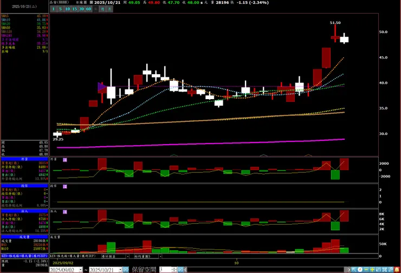
Task: Click the drawing pencil icon in bottom toolbar
Action: click(391, 270)
